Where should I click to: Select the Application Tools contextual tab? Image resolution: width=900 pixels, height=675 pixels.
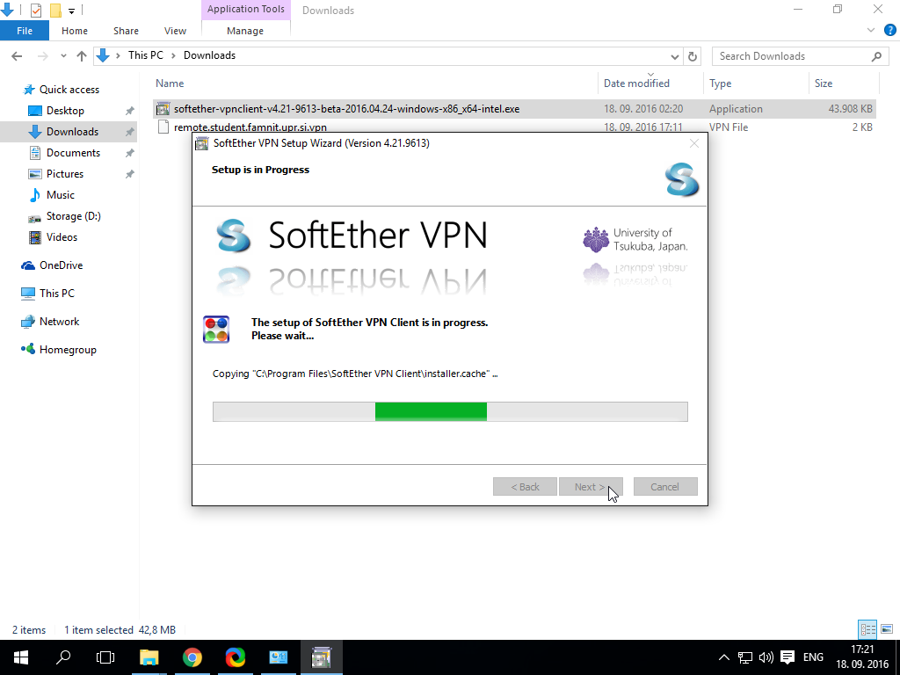pyautogui.click(x=246, y=9)
